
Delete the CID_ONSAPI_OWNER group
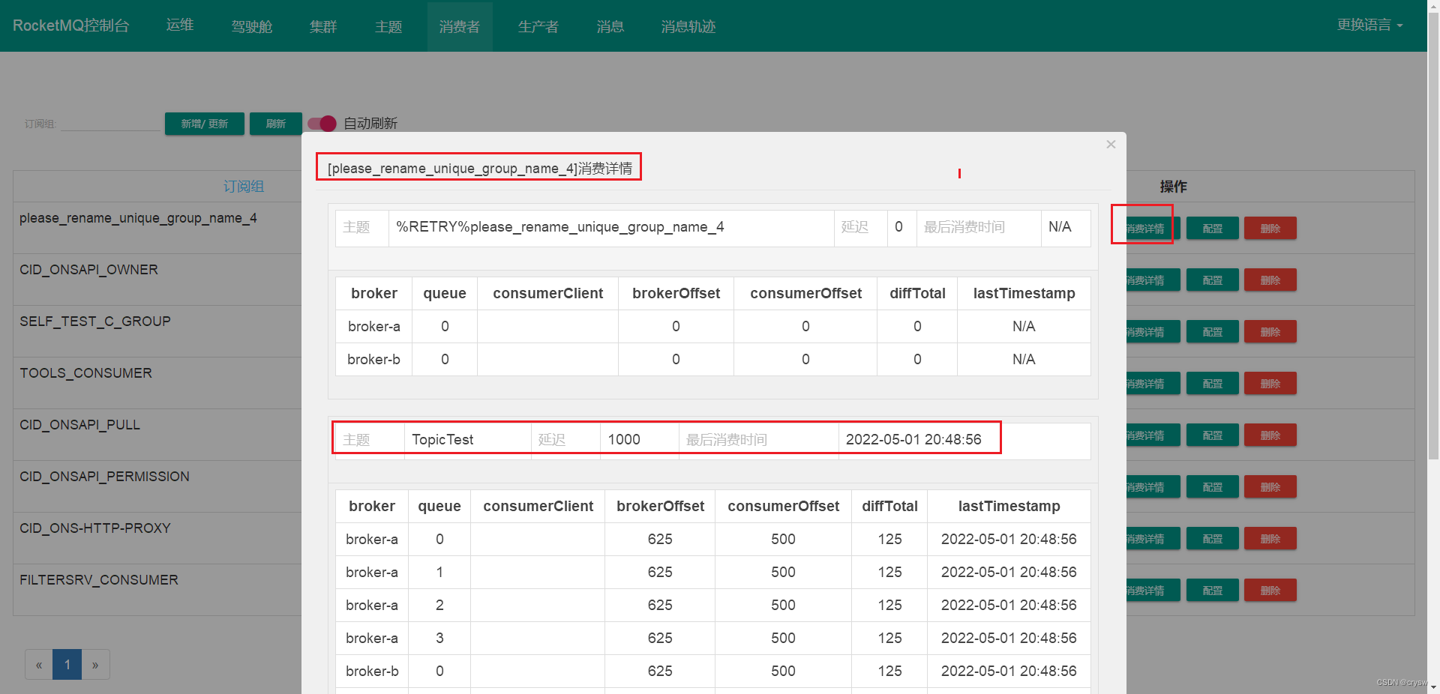[1270, 280]
